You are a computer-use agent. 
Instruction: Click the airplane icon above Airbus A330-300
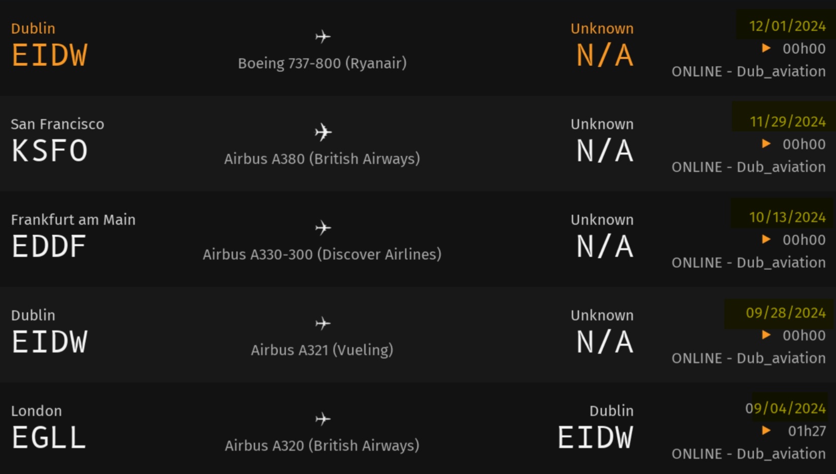pyautogui.click(x=323, y=228)
